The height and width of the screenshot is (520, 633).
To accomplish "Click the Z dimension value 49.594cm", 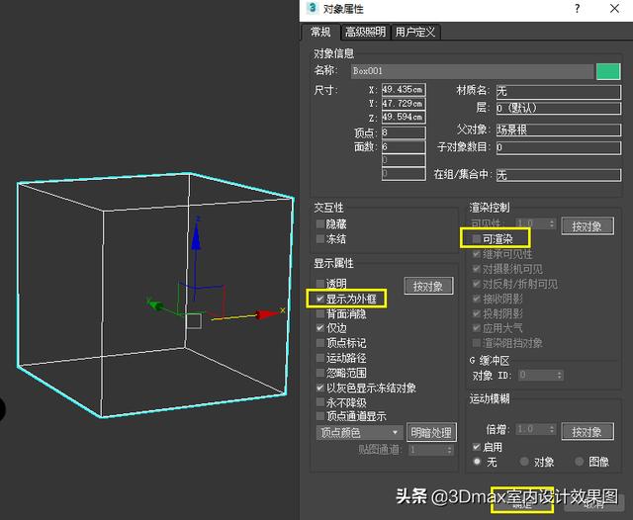I will tap(404, 117).
